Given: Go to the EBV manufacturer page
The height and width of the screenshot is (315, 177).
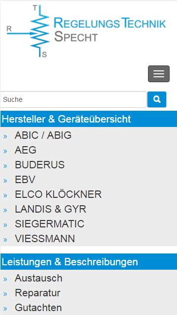Looking at the screenshot, I should tap(25, 180).
